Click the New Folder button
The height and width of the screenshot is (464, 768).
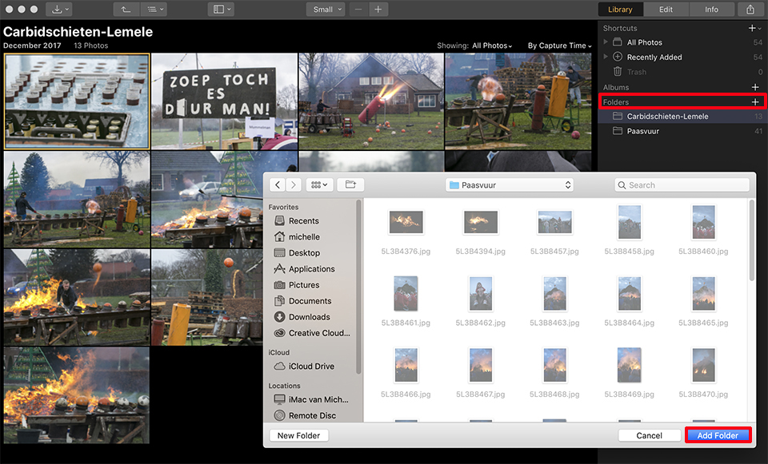[x=298, y=435]
